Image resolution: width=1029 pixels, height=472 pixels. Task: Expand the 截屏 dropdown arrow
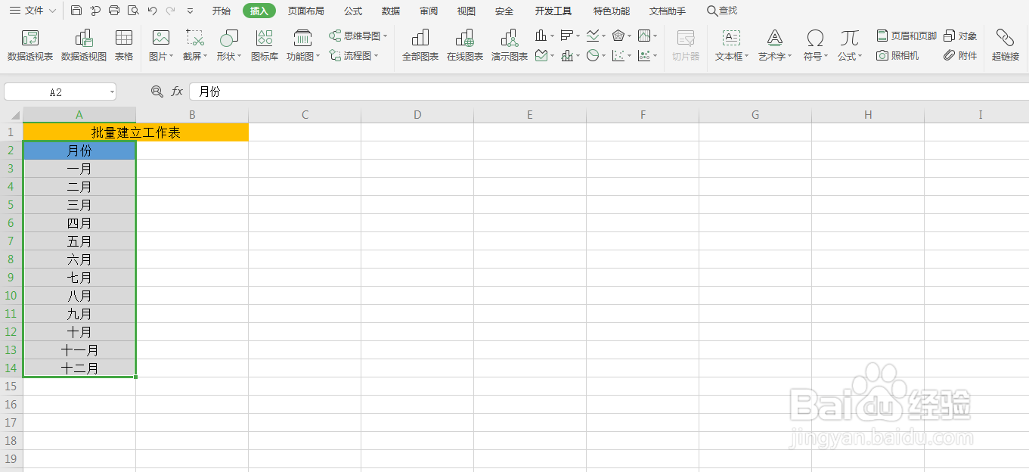(x=206, y=57)
